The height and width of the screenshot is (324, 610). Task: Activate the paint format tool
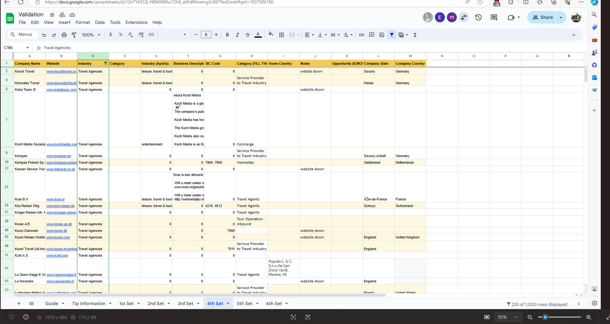coord(74,35)
